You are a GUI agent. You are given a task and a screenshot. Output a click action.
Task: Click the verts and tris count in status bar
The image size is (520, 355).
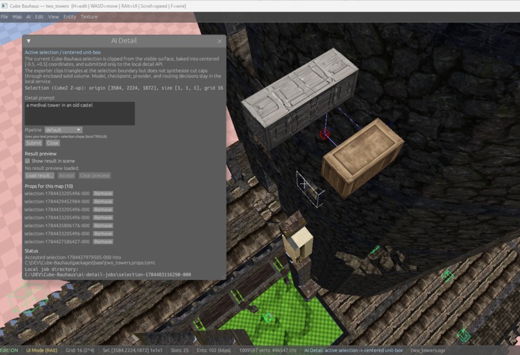tap(268, 350)
